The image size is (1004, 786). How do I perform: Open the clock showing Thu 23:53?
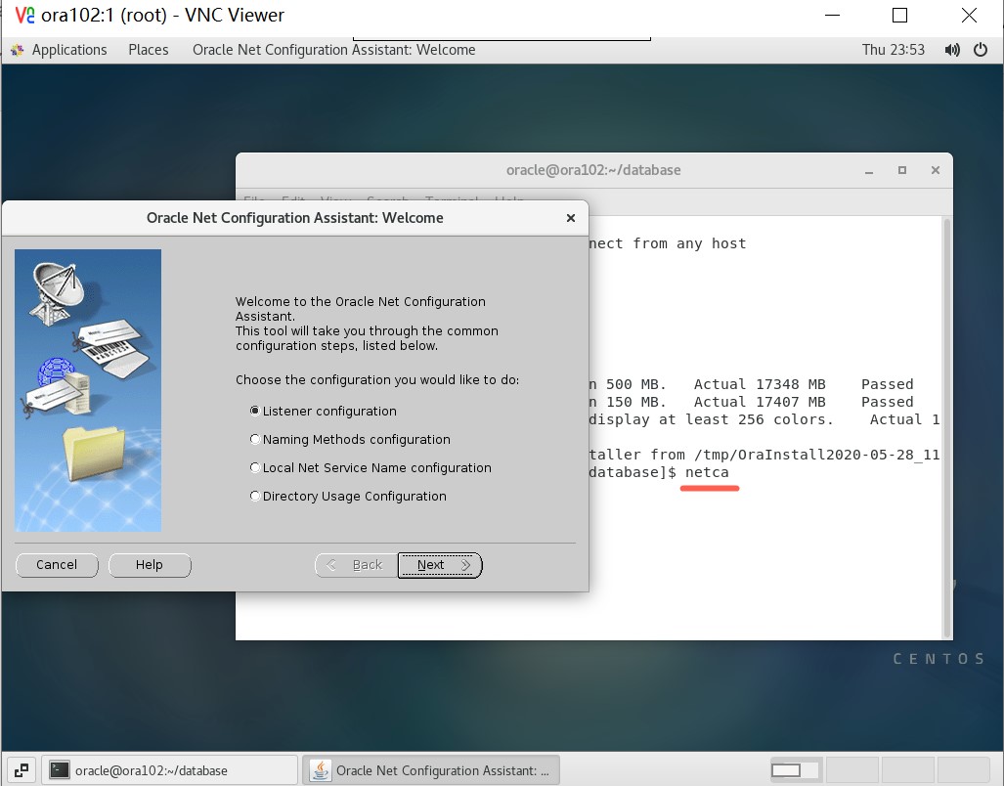pyautogui.click(x=894, y=50)
